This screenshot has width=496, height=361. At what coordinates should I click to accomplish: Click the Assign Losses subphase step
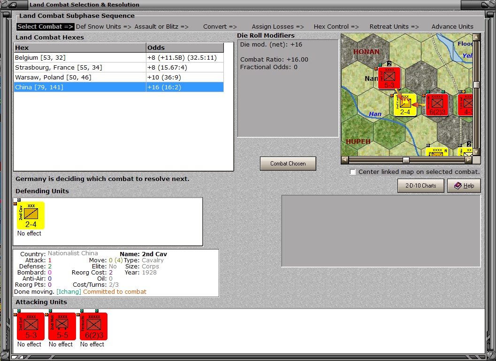pyautogui.click(x=278, y=27)
